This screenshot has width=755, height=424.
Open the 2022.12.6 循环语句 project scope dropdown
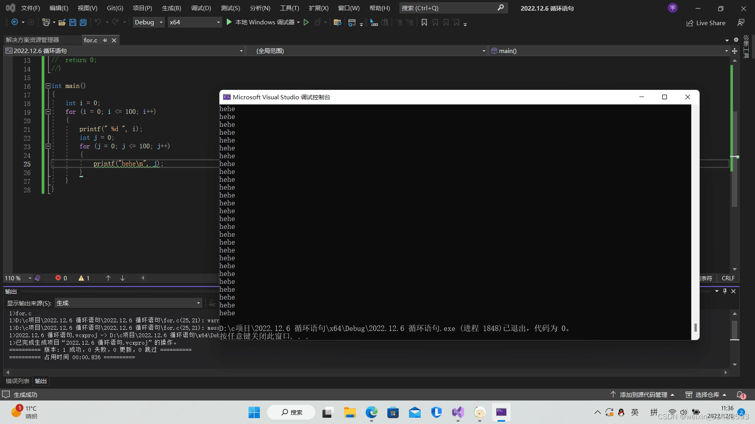click(124, 51)
